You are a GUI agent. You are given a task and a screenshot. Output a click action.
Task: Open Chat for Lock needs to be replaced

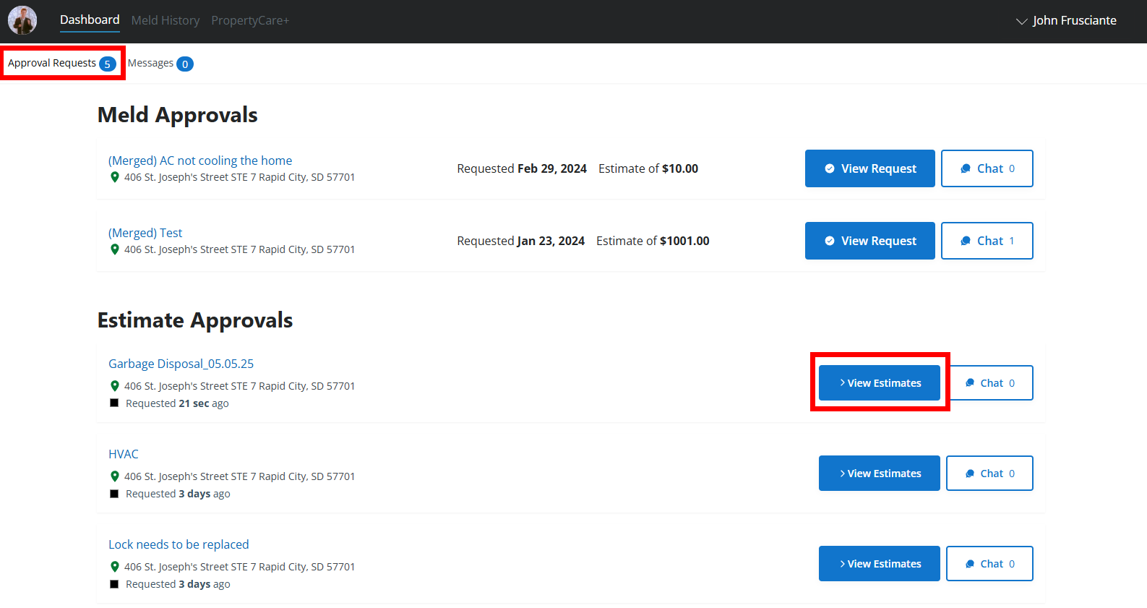tap(989, 564)
